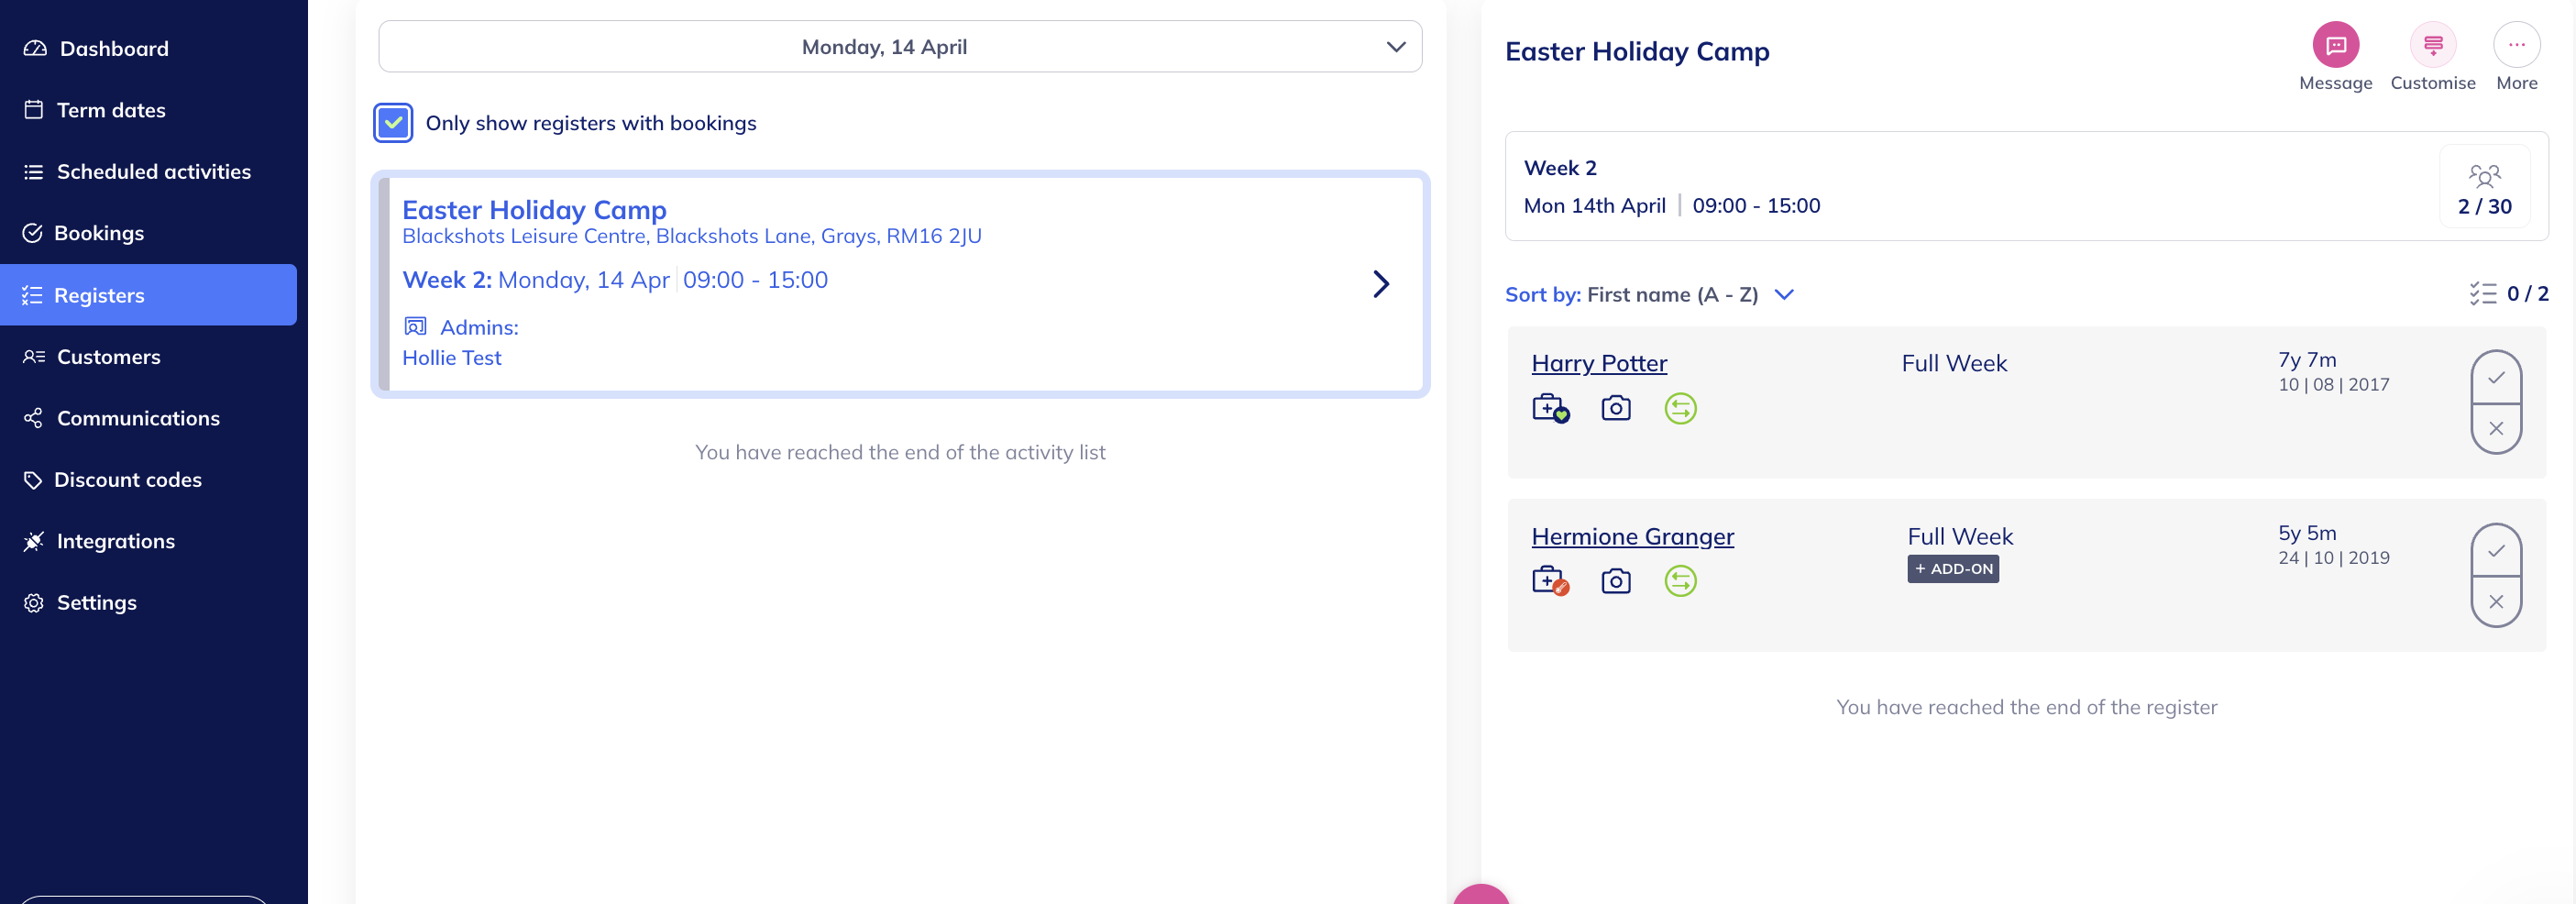Click Hermione Granger's green transfer icon
The width and height of the screenshot is (2576, 904).
pyautogui.click(x=1680, y=581)
